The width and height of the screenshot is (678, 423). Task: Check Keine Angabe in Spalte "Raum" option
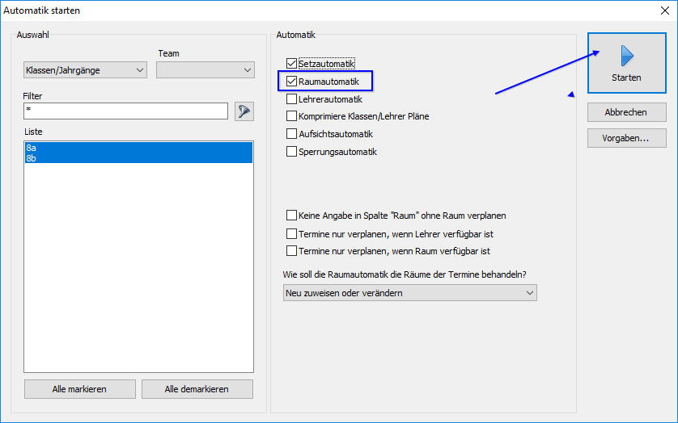[291, 215]
